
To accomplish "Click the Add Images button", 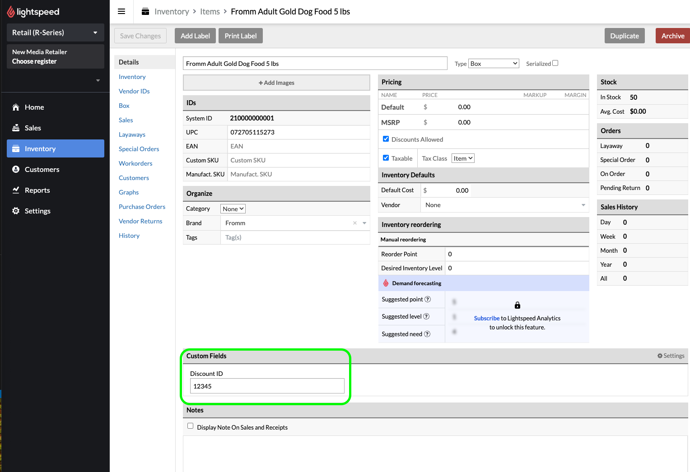I will point(276,83).
